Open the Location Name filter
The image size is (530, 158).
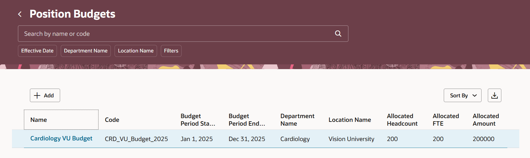tap(136, 51)
